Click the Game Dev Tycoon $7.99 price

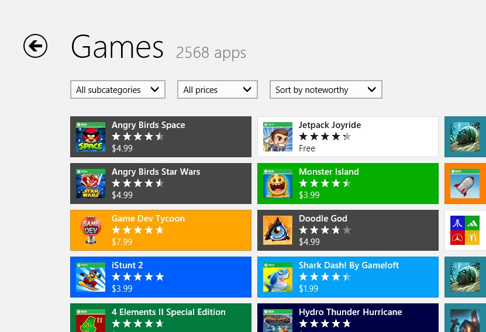coord(122,242)
